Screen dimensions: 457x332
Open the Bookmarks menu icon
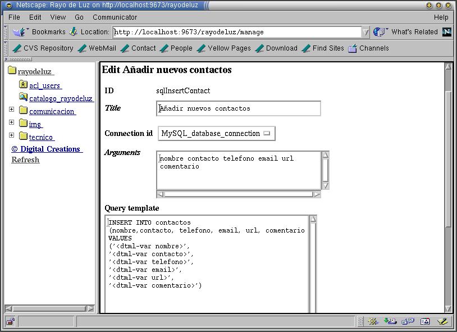tap(19, 32)
